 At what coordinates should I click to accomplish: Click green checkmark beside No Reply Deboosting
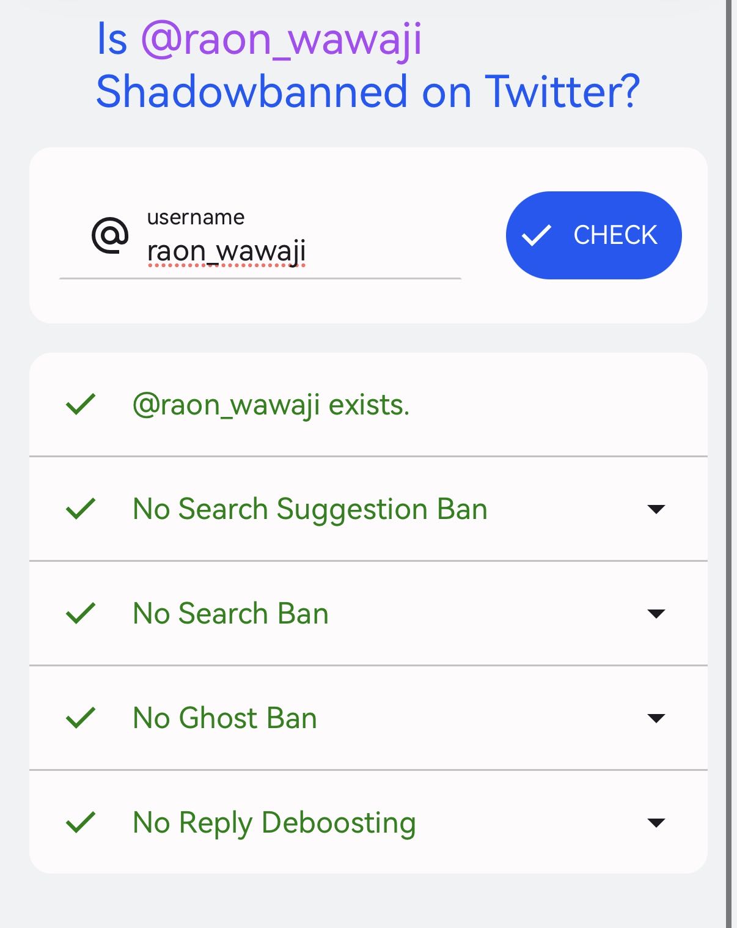click(x=81, y=822)
